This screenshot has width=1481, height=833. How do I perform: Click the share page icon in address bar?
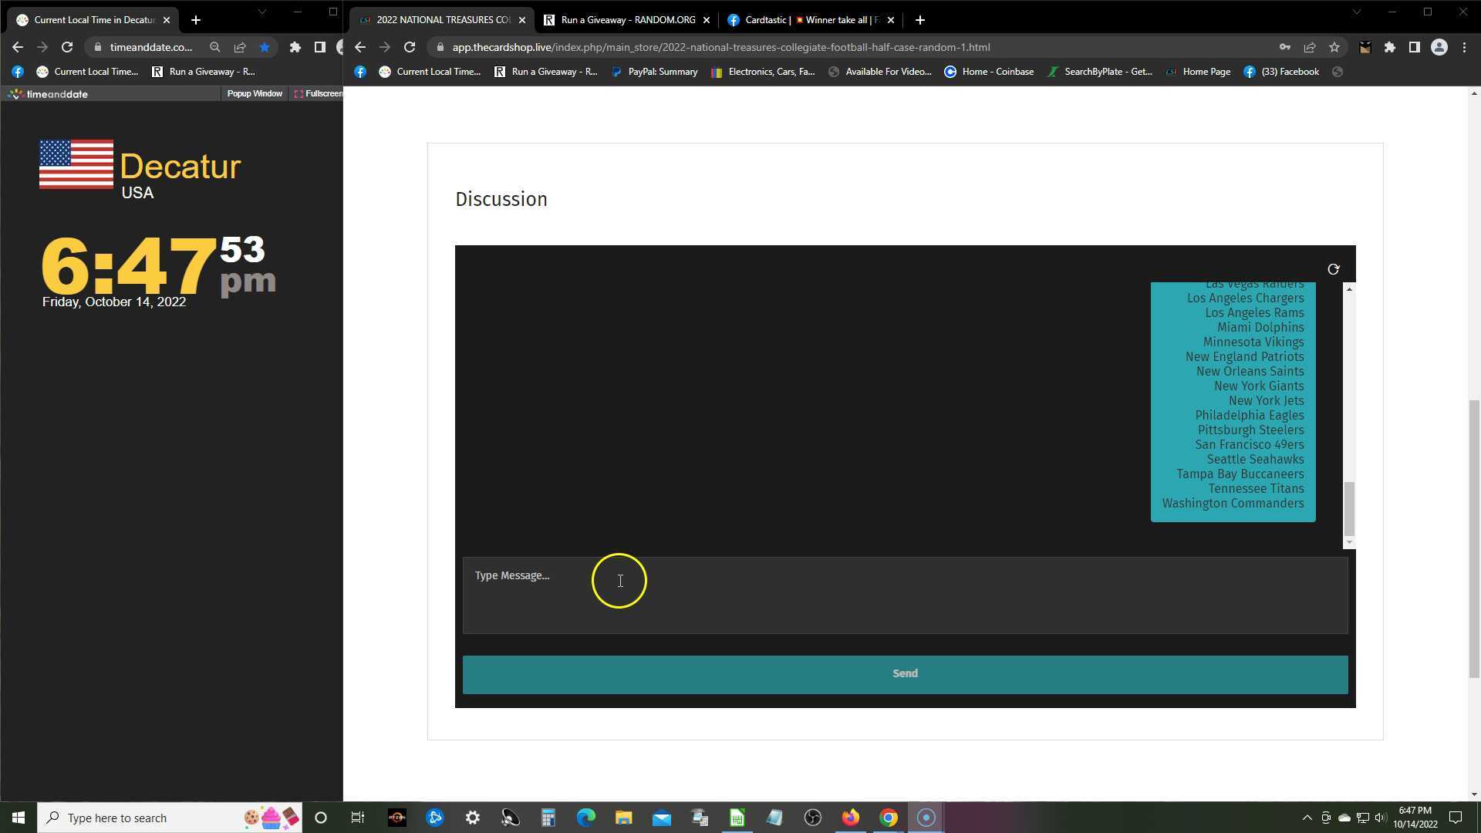(x=1310, y=47)
